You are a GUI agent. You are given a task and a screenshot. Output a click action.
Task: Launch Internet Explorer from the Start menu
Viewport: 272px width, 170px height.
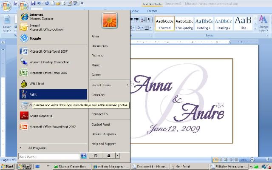tap(54, 17)
